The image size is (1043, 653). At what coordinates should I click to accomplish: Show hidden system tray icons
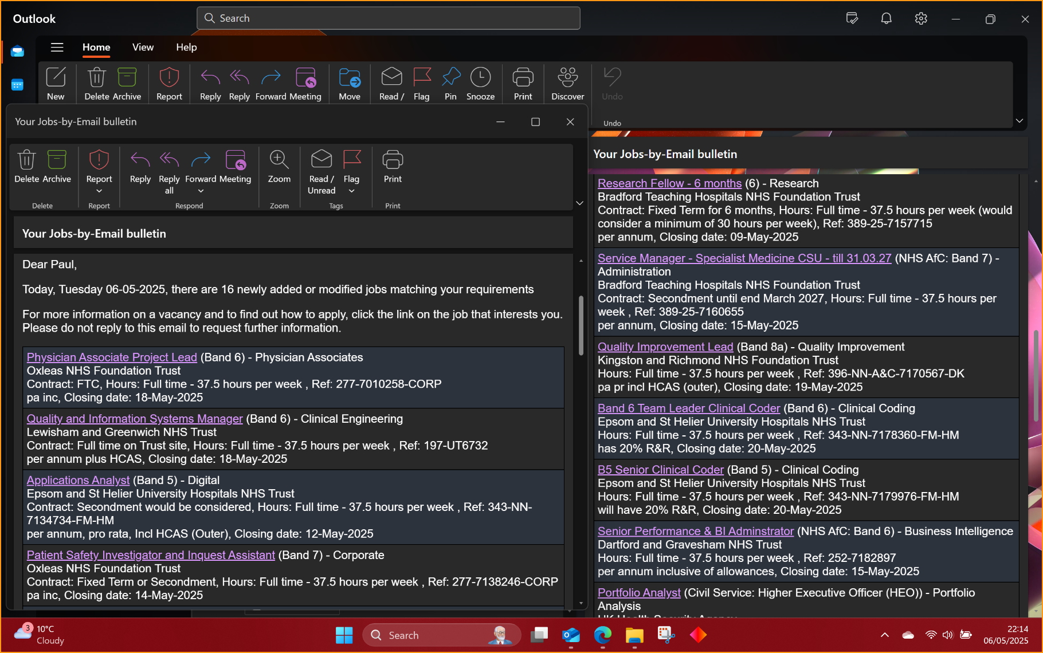point(885,635)
